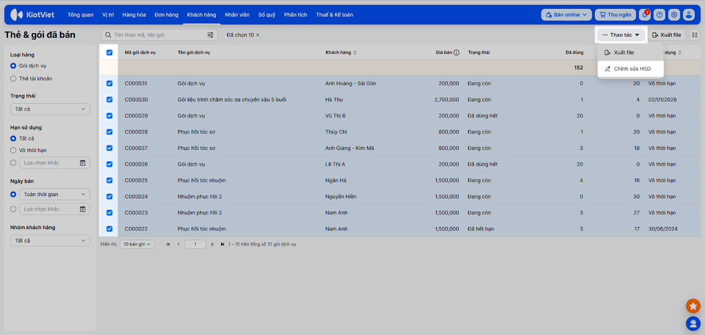Choose 'Chỉnh sửa HSD' menu entry
Viewport: 705px width, 335px height.
point(631,69)
